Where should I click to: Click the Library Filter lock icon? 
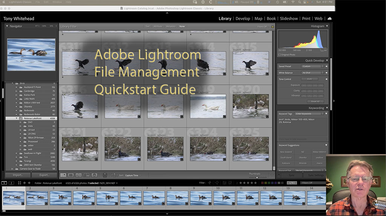click(x=273, y=26)
